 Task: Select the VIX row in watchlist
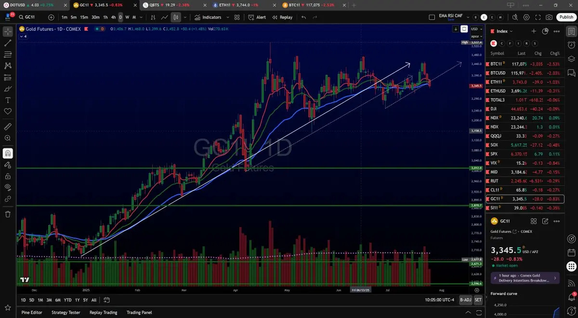click(x=526, y=163)
